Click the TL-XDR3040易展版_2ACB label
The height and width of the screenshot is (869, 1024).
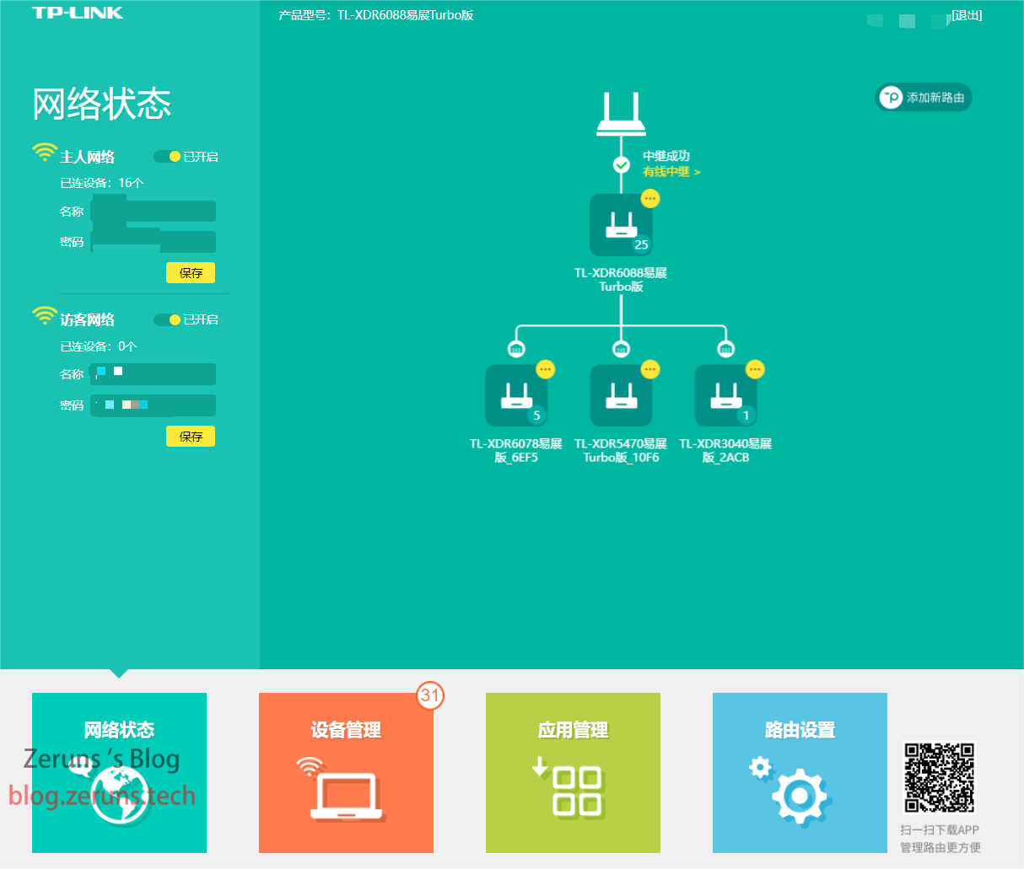point(725,451)
